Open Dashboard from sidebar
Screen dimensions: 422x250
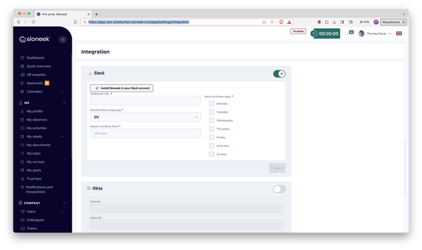(x=35, y=57)
